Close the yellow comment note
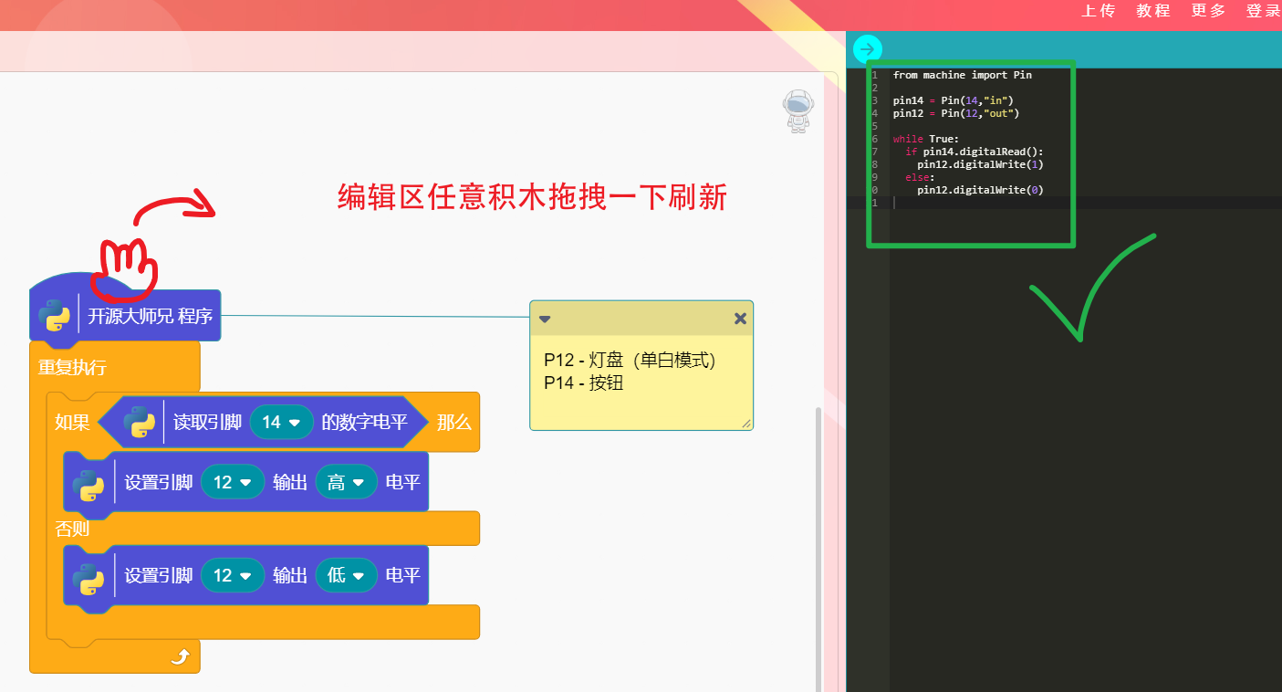 click(740, 319)
